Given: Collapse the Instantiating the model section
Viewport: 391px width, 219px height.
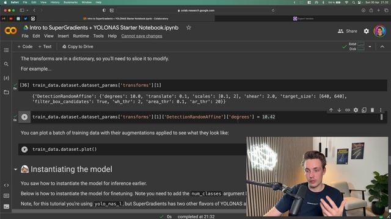Looking at the screenshot, I should [x=15, y=169].
